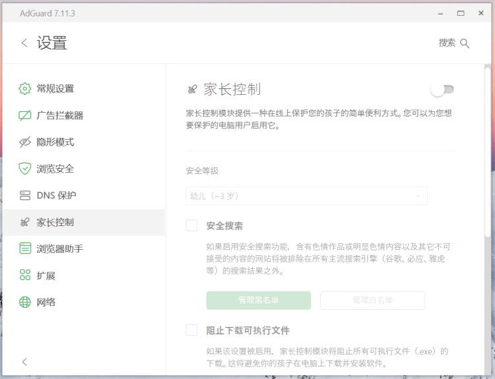Click the search magnifier icon
The width and height of the screenshot is (495, 379).
click(x=465, y=44)
